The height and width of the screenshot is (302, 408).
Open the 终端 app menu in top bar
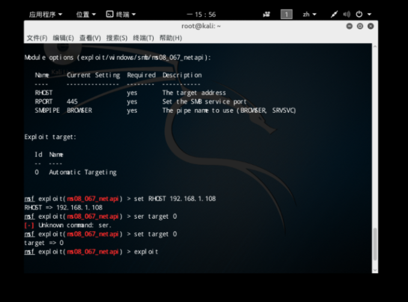[x=126, y=14]
